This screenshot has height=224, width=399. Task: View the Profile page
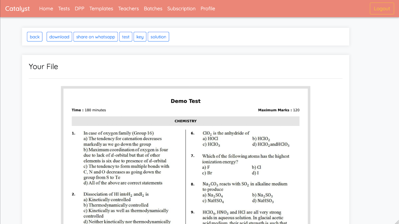[x=208, y=9]
